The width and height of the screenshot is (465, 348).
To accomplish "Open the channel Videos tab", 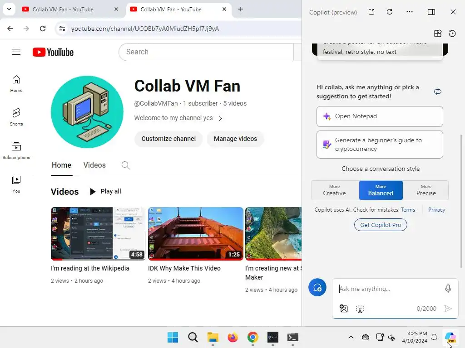I will [x=94, y=165].
